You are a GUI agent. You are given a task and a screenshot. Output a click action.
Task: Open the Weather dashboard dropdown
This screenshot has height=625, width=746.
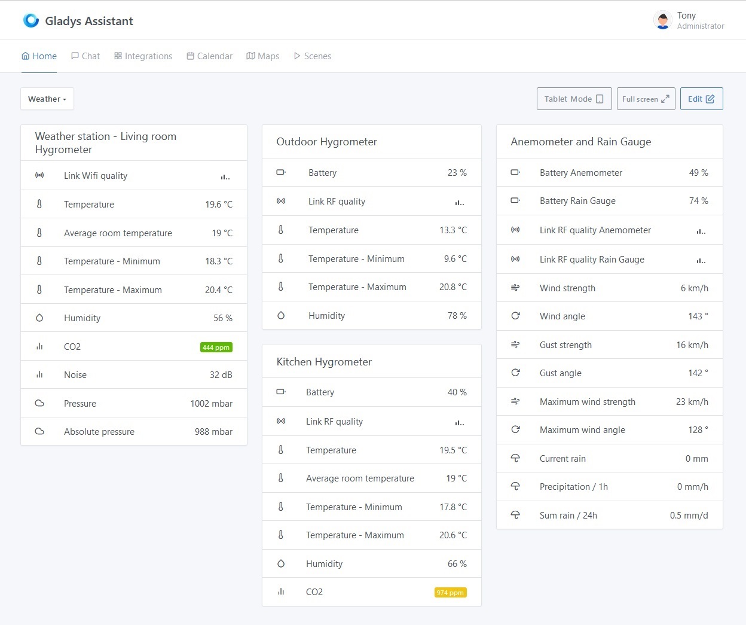pos(47,99)
